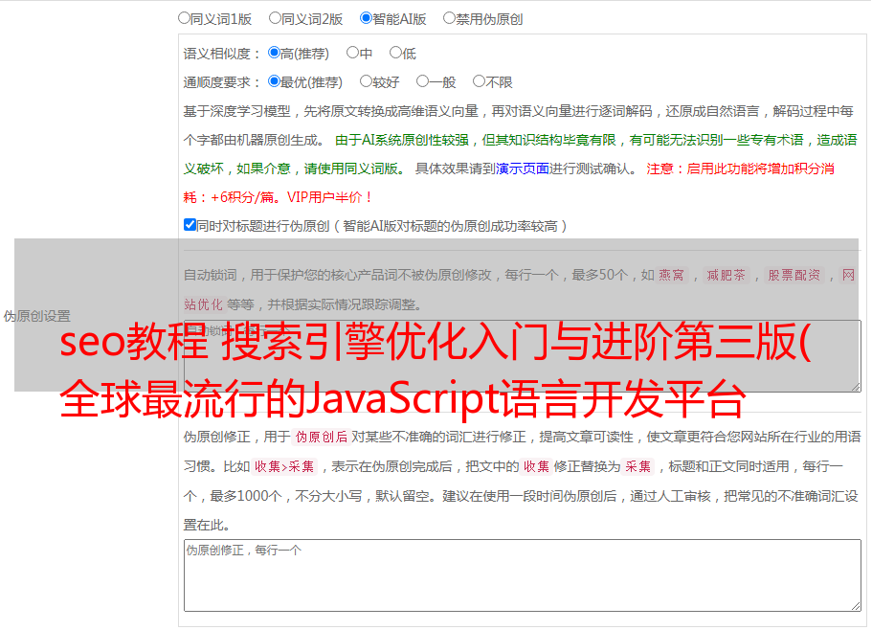The image size is (872, 630).
Task: Open the 演示页面 link
Action: tap(523, 169)
